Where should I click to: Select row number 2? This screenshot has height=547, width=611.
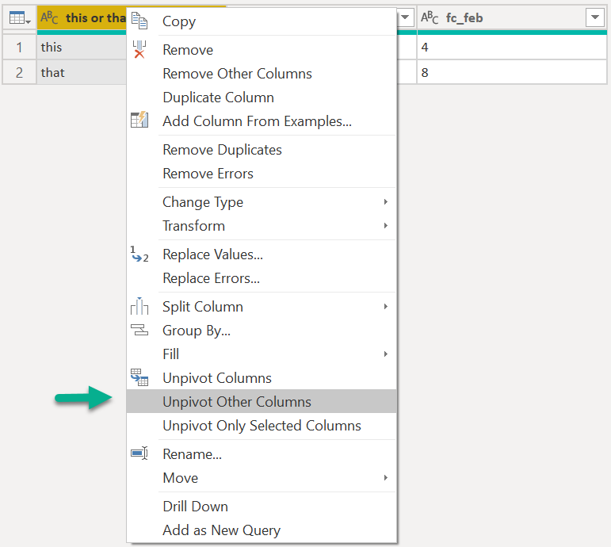[19, 72]
